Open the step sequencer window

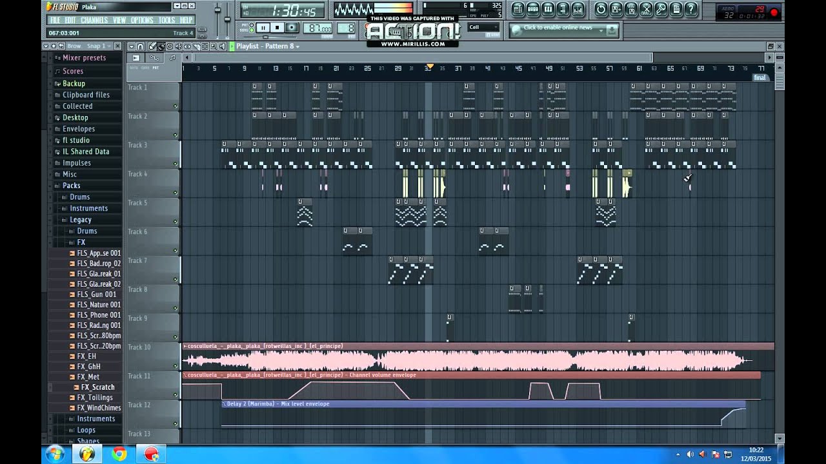click(533, 9)
